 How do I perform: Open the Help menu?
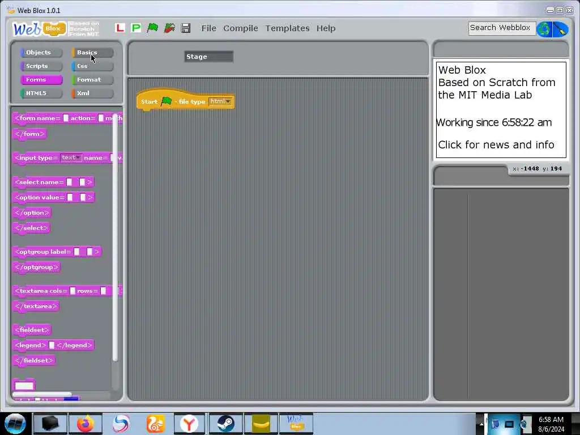pos(326,28)
